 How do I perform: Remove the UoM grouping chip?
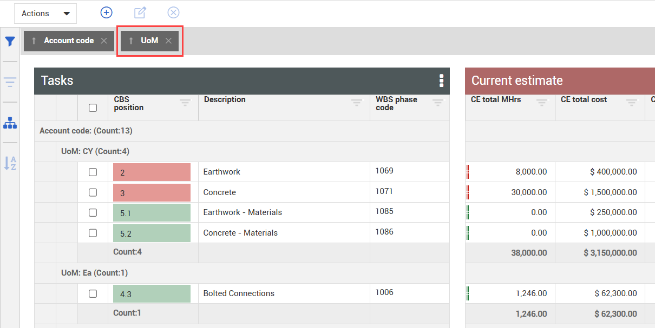click(168, 41)
